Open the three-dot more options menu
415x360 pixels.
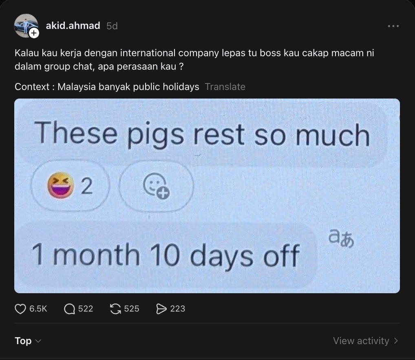393,26
